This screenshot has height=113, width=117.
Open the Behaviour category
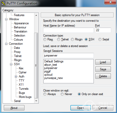pyautogui.click(x=20, y=27)
